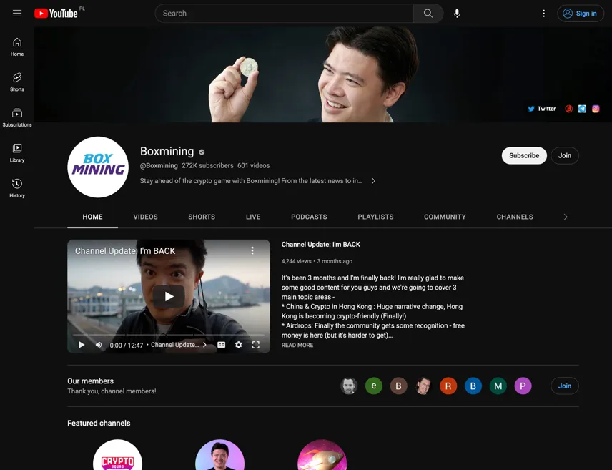
Task: Click the Instagram icon on banner
Action: point(596,109)
